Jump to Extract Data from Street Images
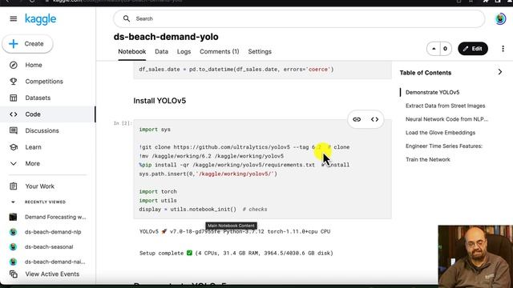This screenshot has width=513, height=288. point(446,106)
